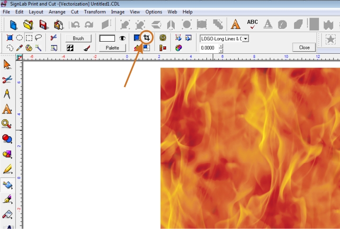The width and height of the screenshot is (340, 229).
Task: Open the paint palette tool icon
Action: point(29,48)
